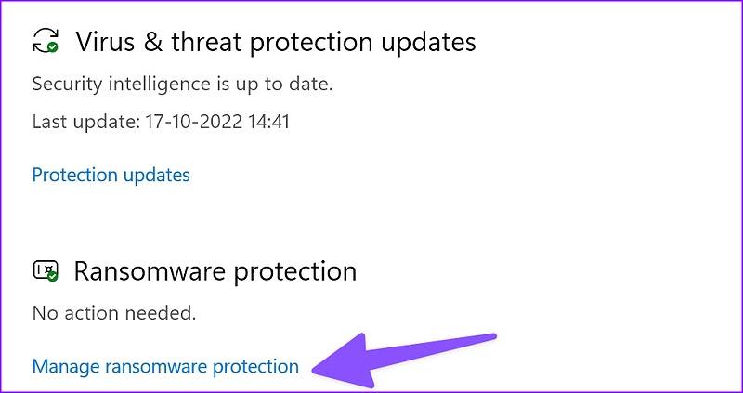Click green checkmark badge on updates icon
This screenshot has height=393, width=743.
click(53, 46)
